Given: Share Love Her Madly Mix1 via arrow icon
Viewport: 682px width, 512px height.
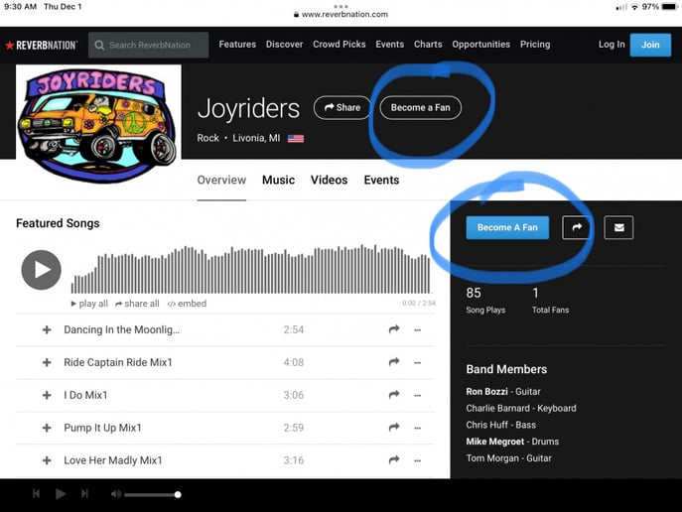Looking at the screenshot, I should point(394,459).
